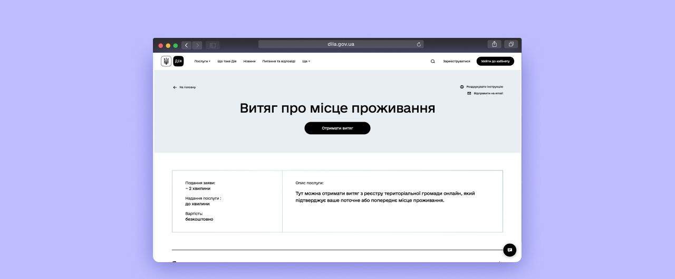Reload the page in Safari
The width and height of the screenshot is (675, 279).
click(x=419, y=45)
